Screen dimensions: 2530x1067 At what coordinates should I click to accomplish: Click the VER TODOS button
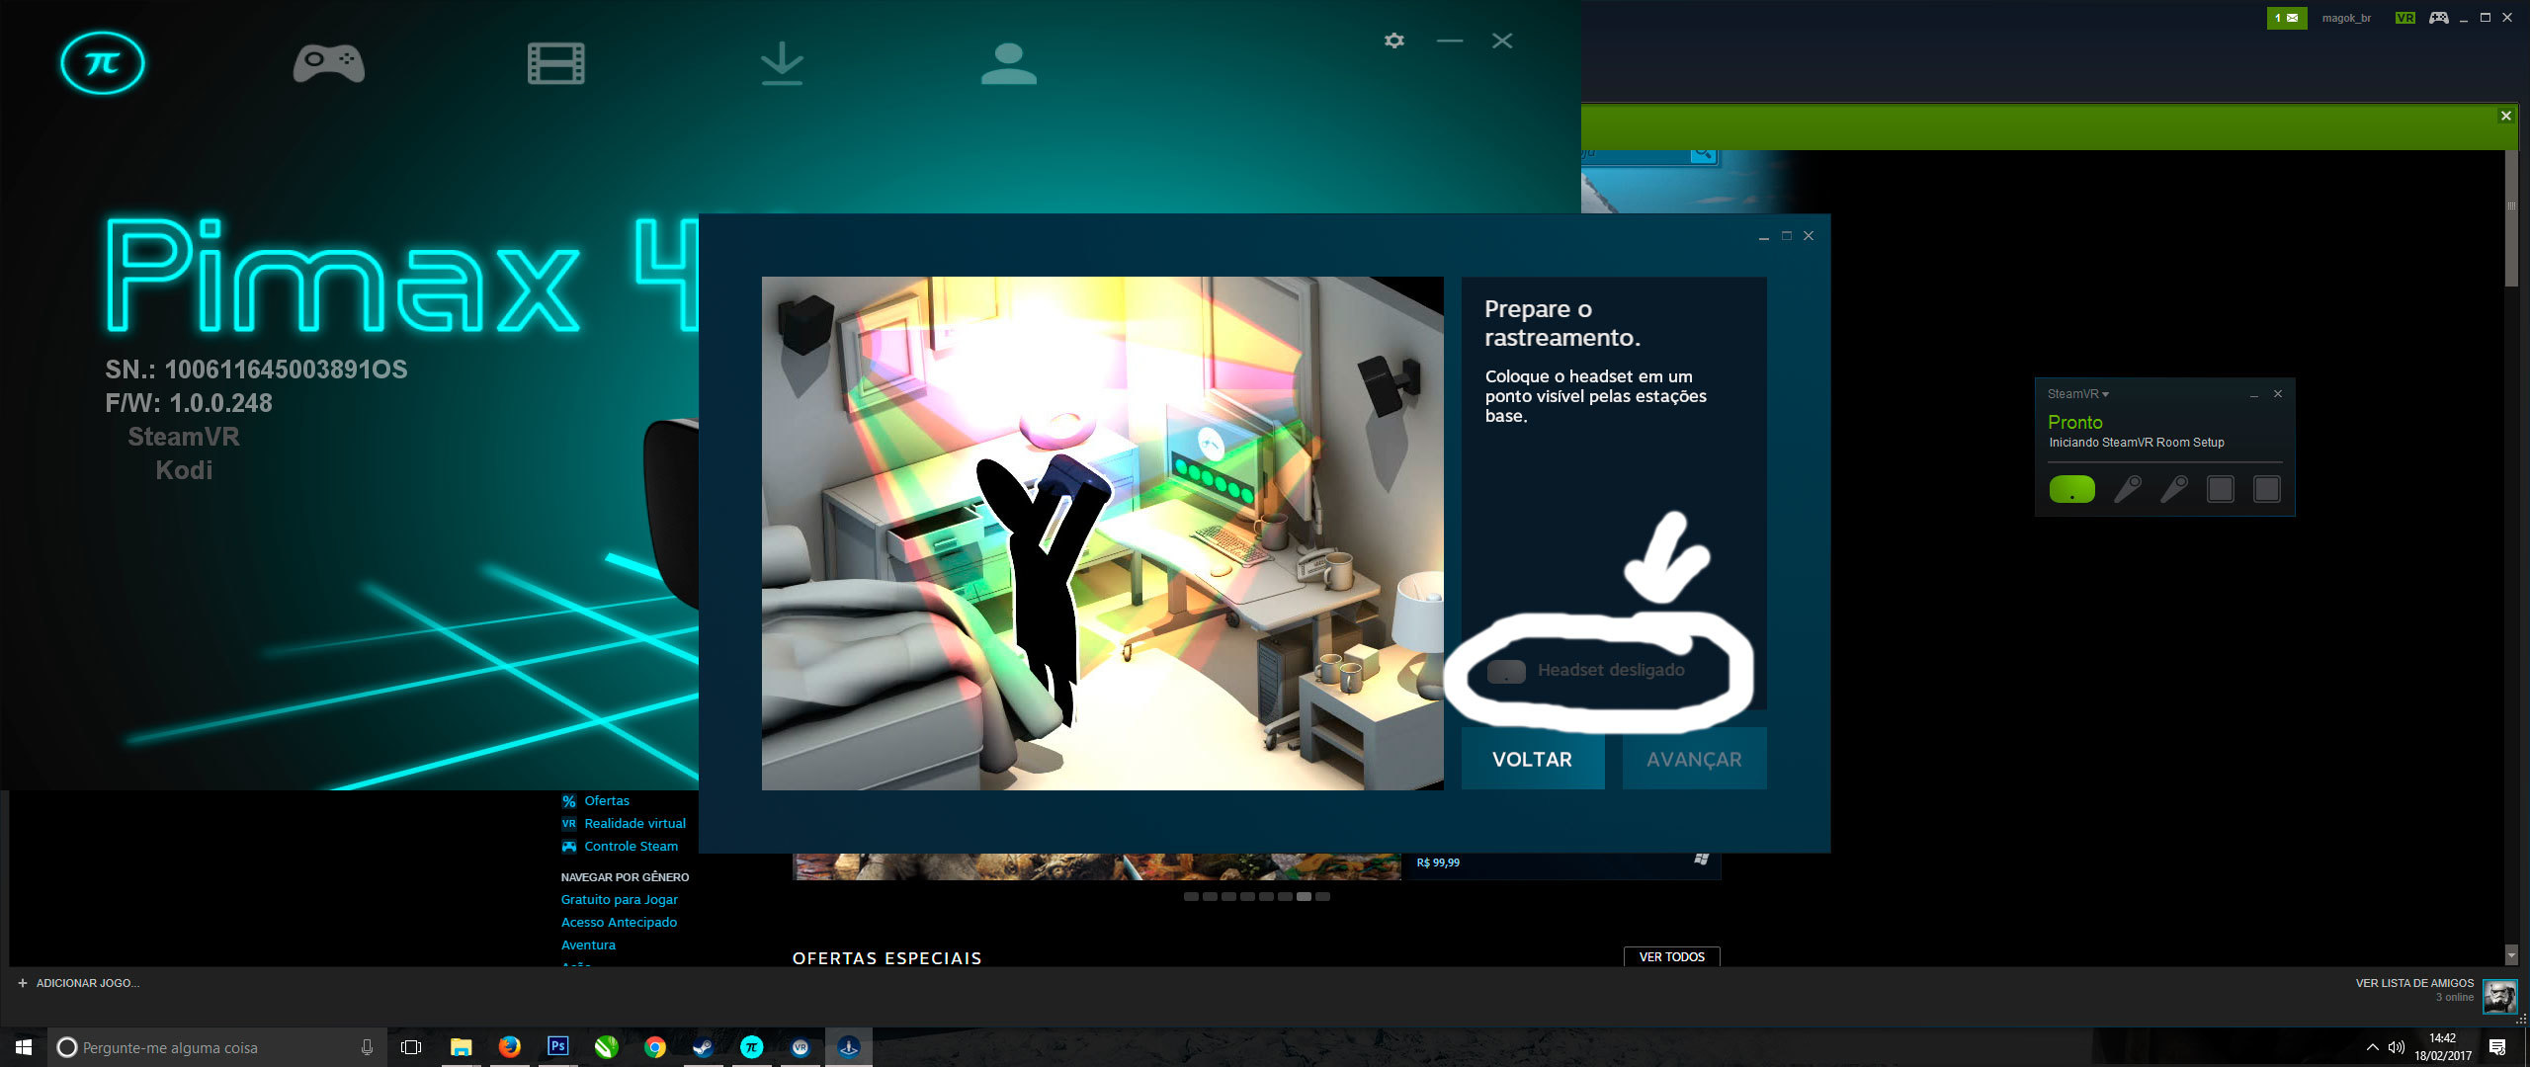(1671, 956)
